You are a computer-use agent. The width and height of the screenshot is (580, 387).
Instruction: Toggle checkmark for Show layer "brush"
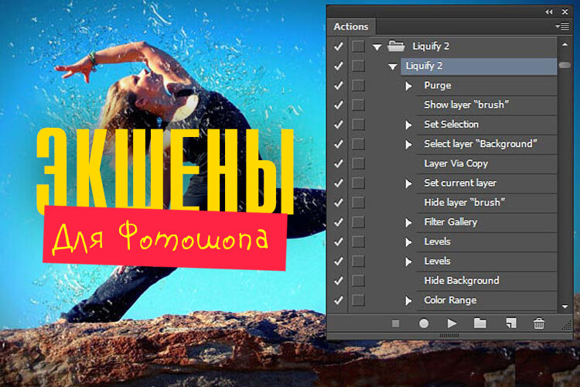coord(338,104)
